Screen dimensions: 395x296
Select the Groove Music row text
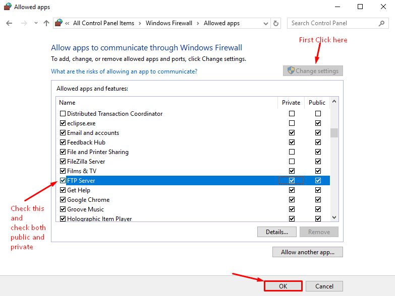[x=85, y=209]
